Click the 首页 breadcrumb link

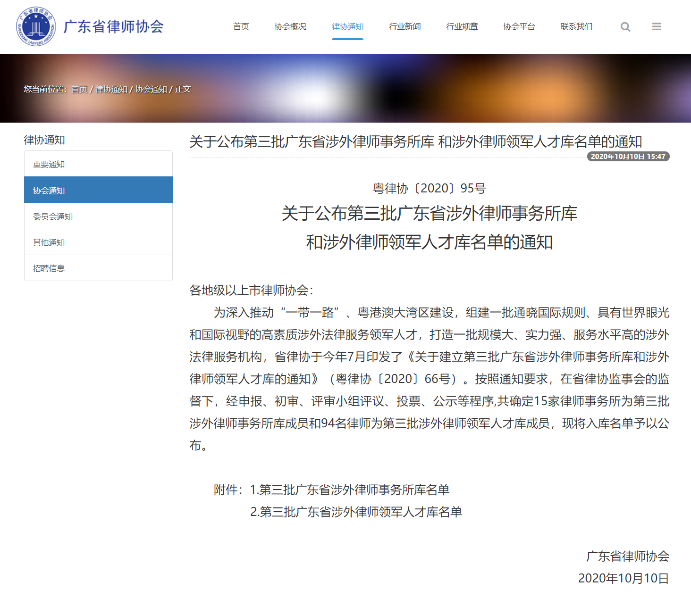79,89
